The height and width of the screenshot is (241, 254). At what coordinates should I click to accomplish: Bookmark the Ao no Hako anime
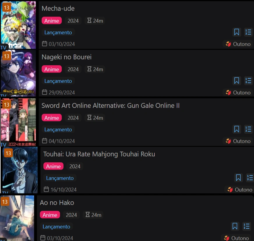pos(235,226)
